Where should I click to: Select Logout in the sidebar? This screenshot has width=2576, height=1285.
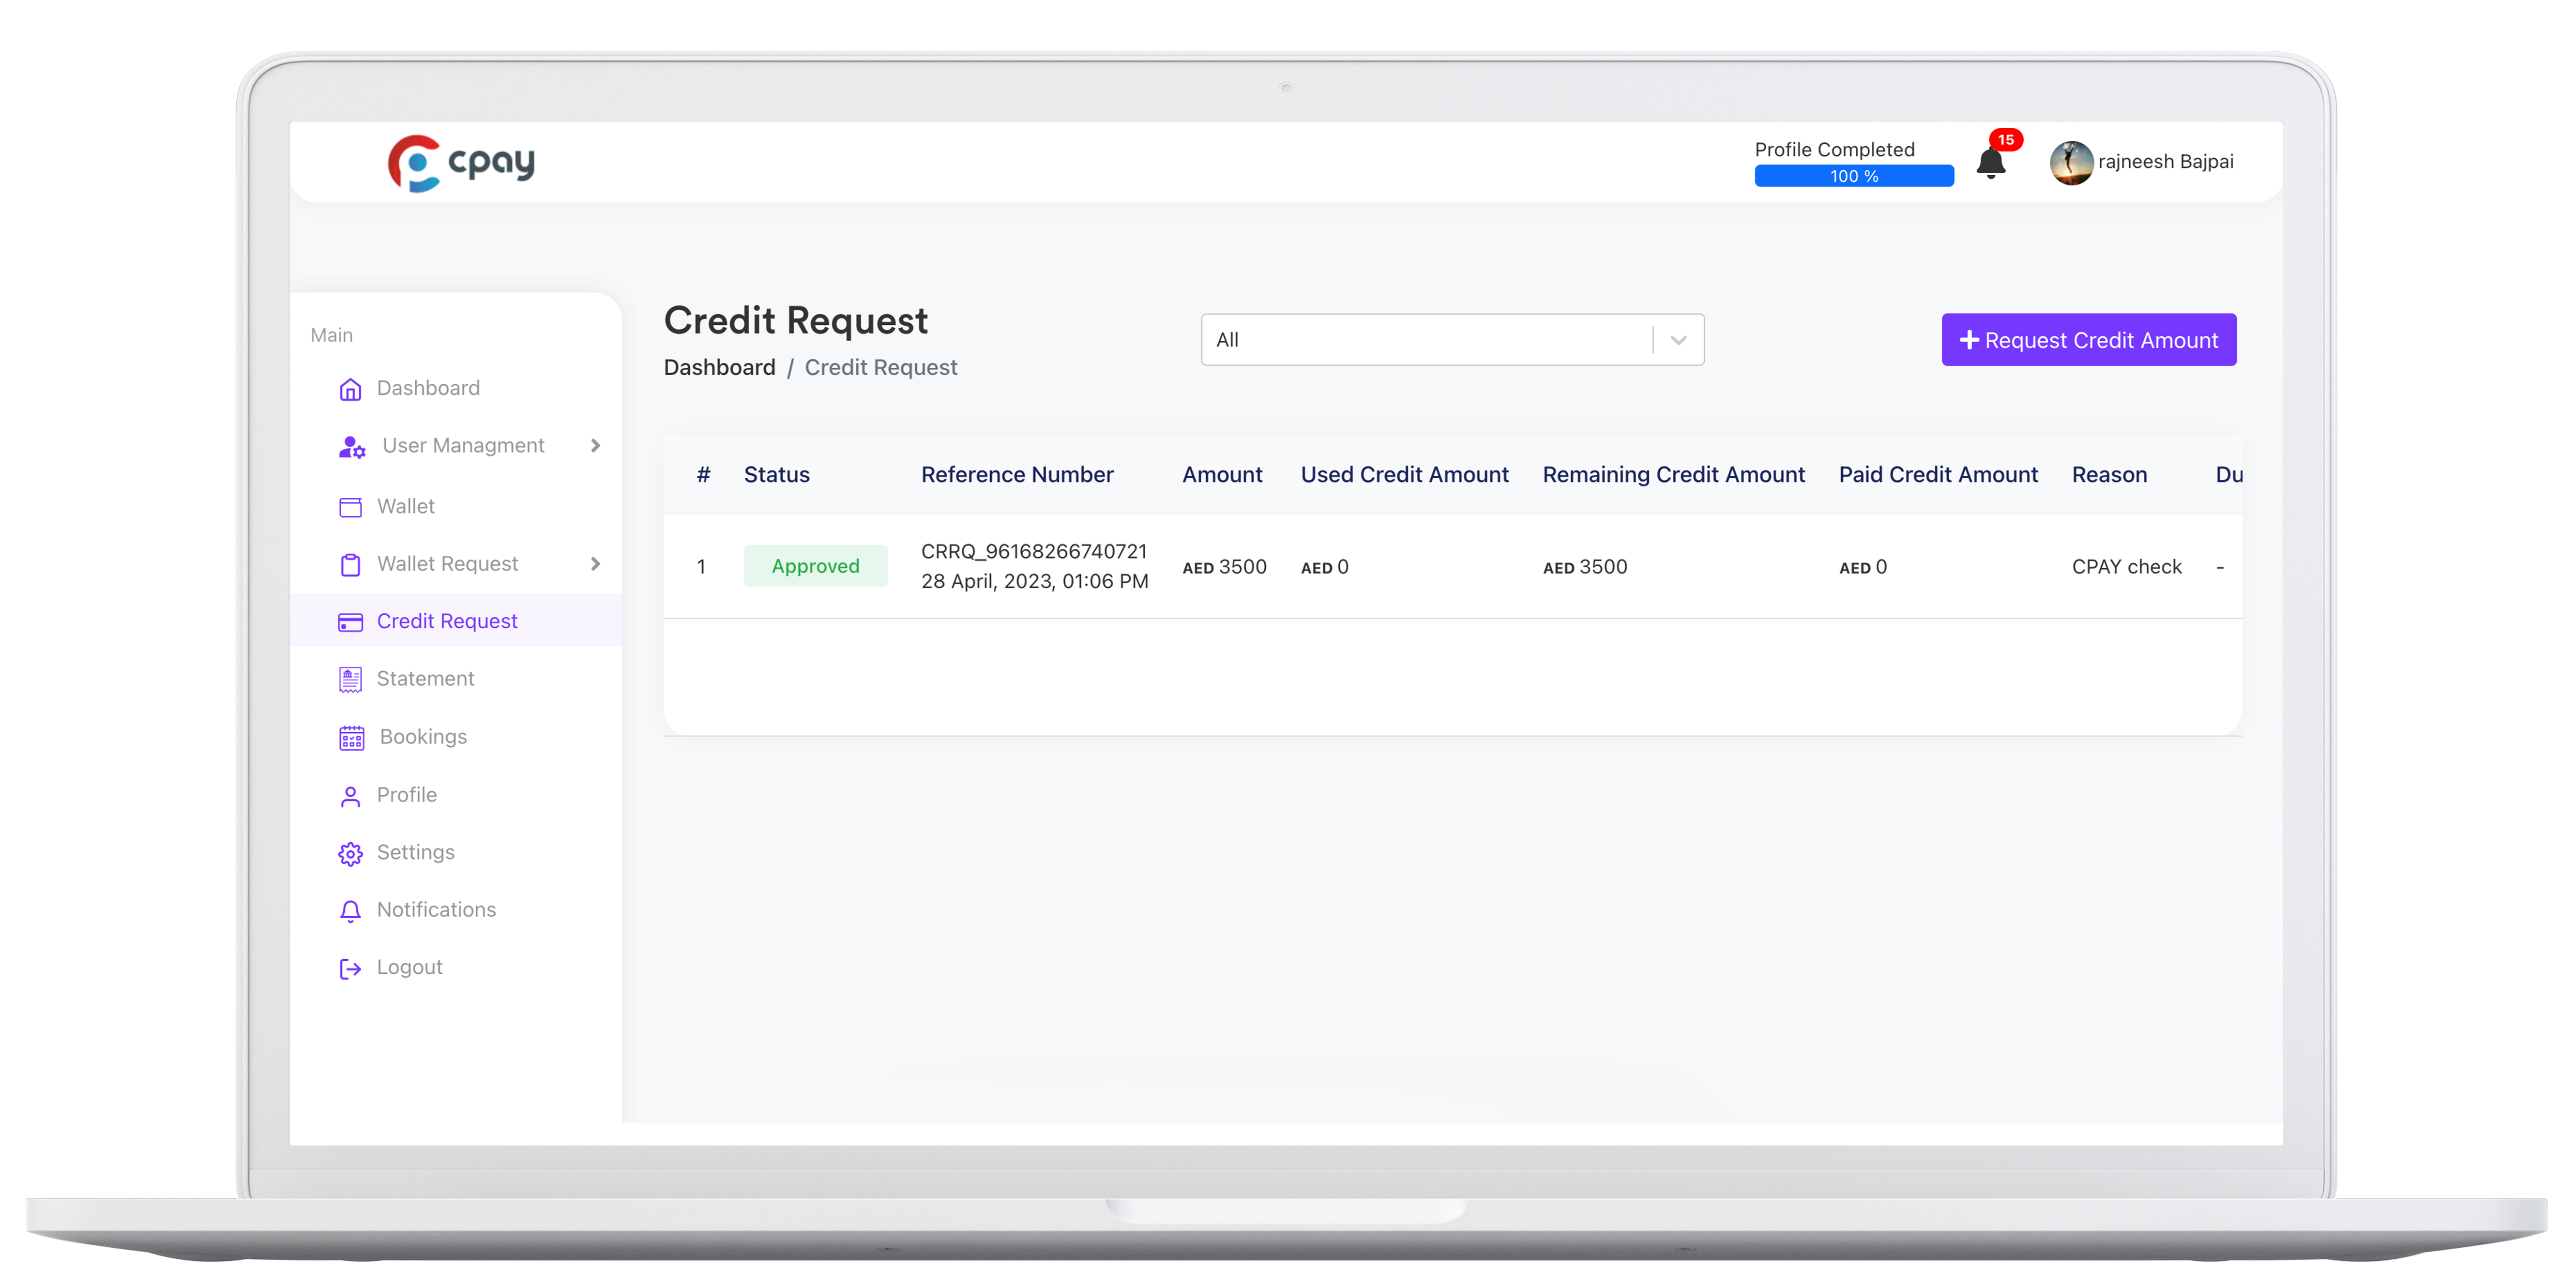pos(409,967)
